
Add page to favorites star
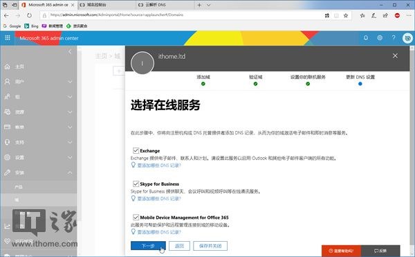tap(346, 15)
